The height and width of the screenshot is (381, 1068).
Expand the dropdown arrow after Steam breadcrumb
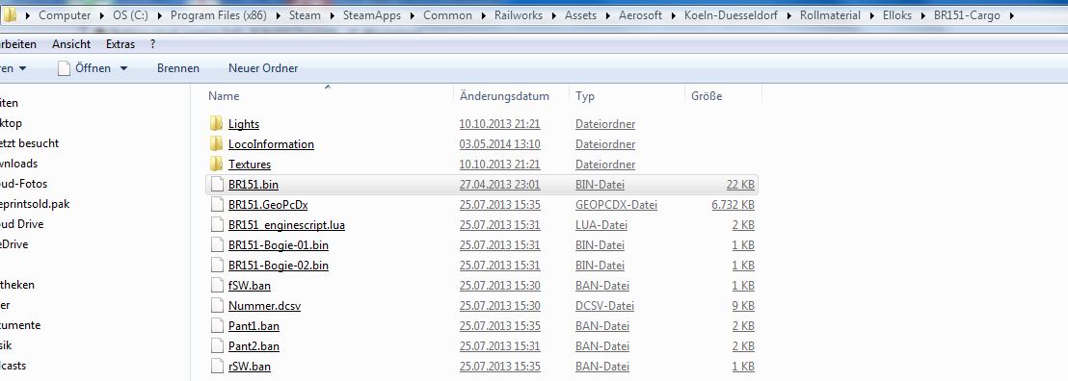tap(332, 15)
